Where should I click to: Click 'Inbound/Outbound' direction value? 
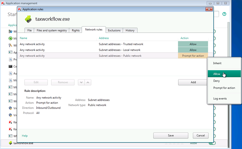[48, 108]
